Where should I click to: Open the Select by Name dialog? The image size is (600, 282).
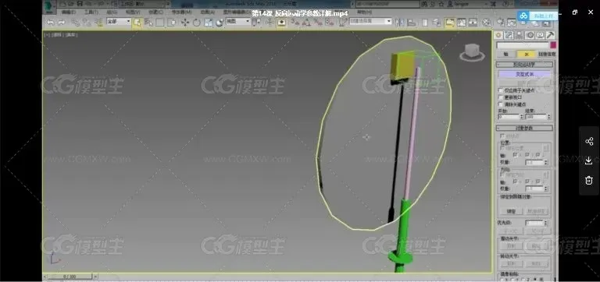[148, 23]
